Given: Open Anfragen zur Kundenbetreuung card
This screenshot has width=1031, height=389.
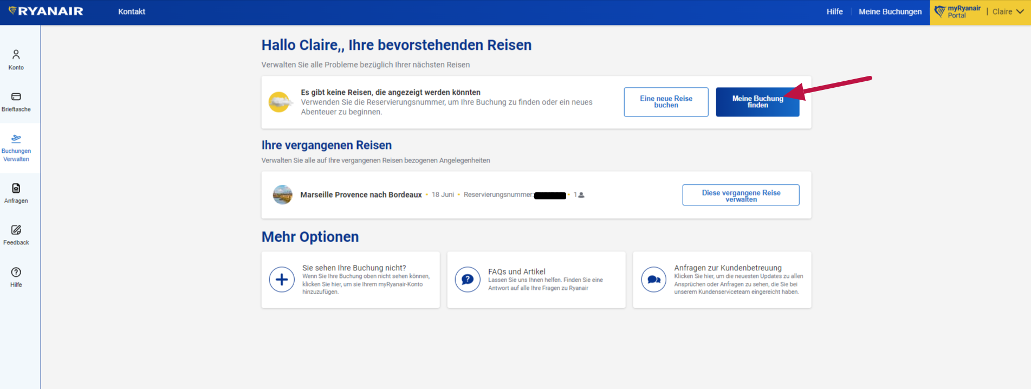Looking at the screenshot, I should 722,280.
